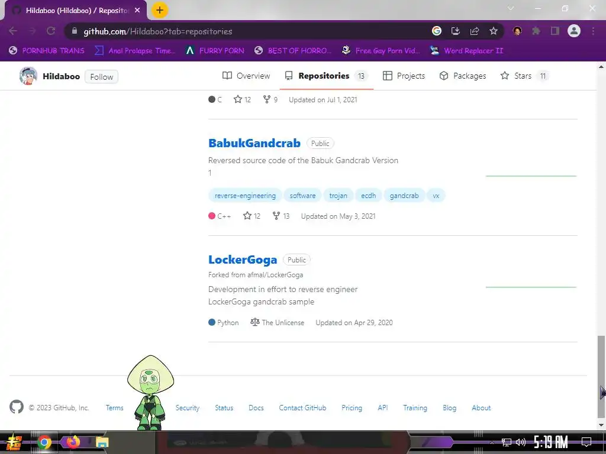Filter by the reverse-engineering topic tag

click(x=246, y=196)
